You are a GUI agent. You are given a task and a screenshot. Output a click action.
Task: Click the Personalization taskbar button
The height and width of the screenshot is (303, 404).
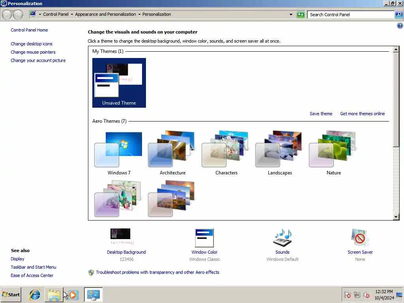(93, 294)
